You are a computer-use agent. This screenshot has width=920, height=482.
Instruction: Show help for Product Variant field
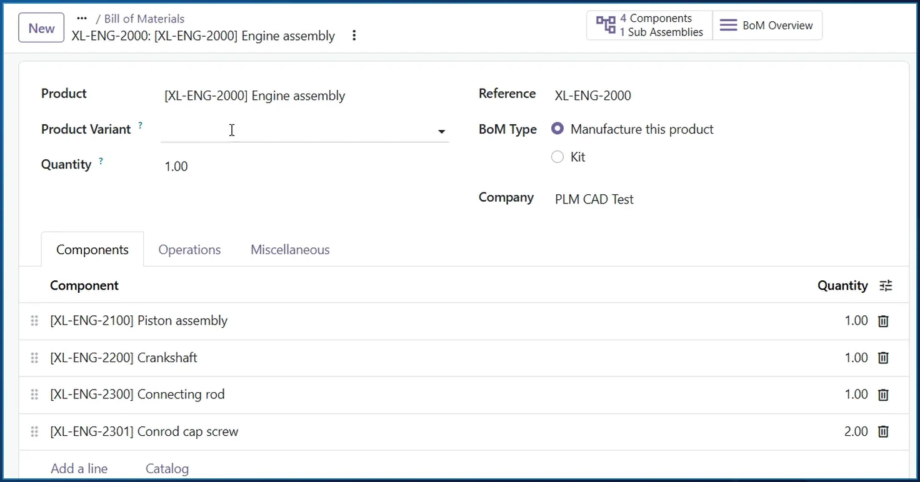(140, 125)
